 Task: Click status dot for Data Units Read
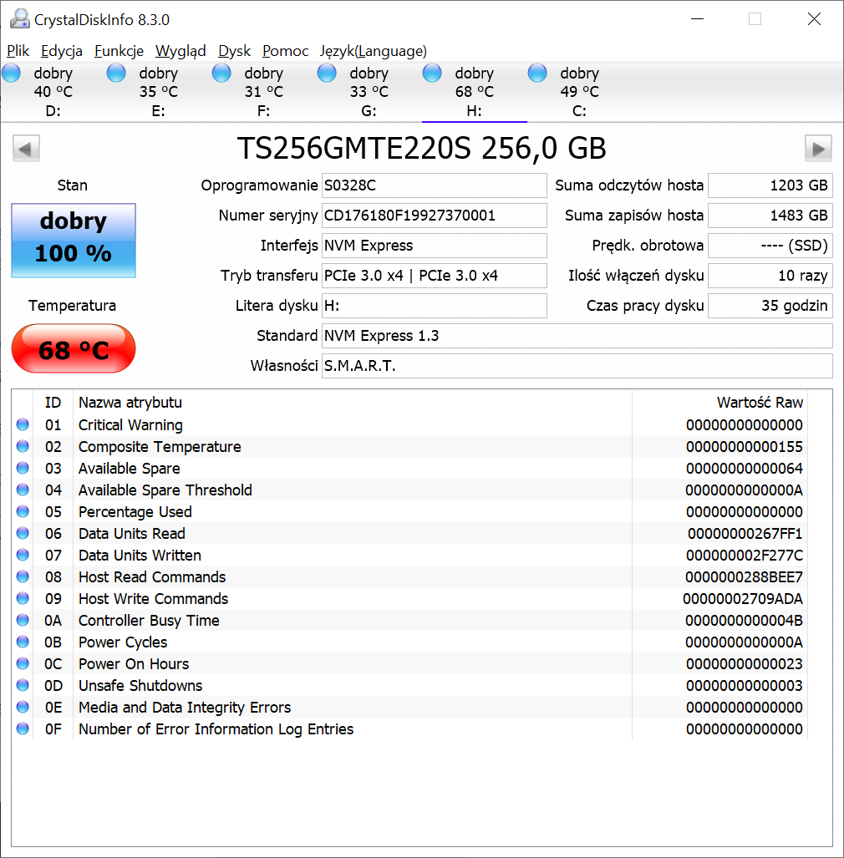[23, 533]
